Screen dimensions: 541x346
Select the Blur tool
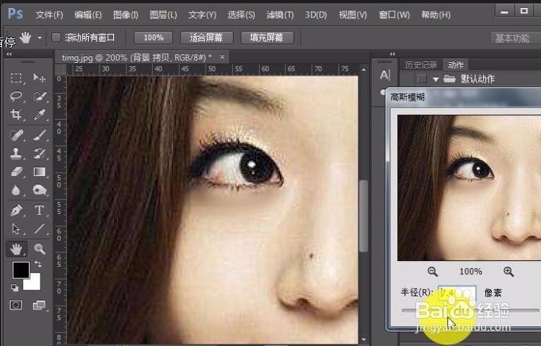pyautogui.click(x=16, y=190)
